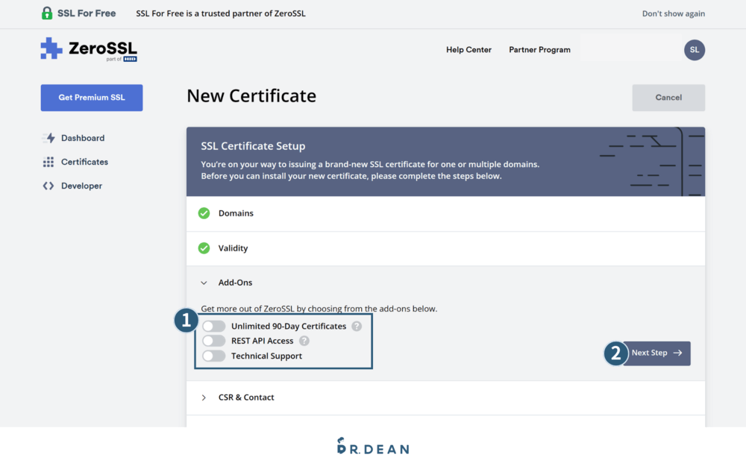Enable the Unlimited 90-Day Certificates toggle

pos(213,326)
